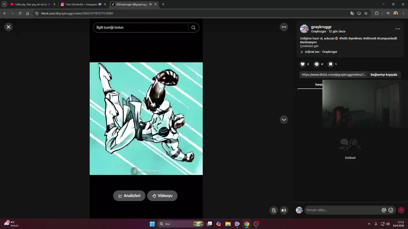Open Chrome three-dot menu
Screen dimensions: 408x229
click(x=403, y=13)
